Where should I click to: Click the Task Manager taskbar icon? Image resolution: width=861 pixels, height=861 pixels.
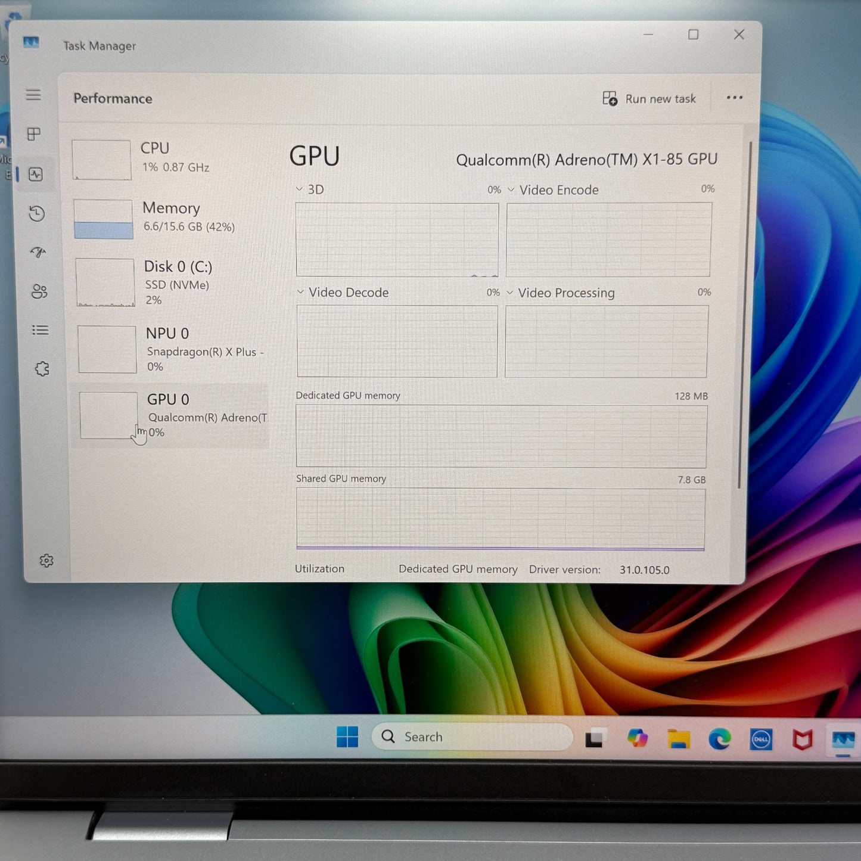tap(843, 741)
